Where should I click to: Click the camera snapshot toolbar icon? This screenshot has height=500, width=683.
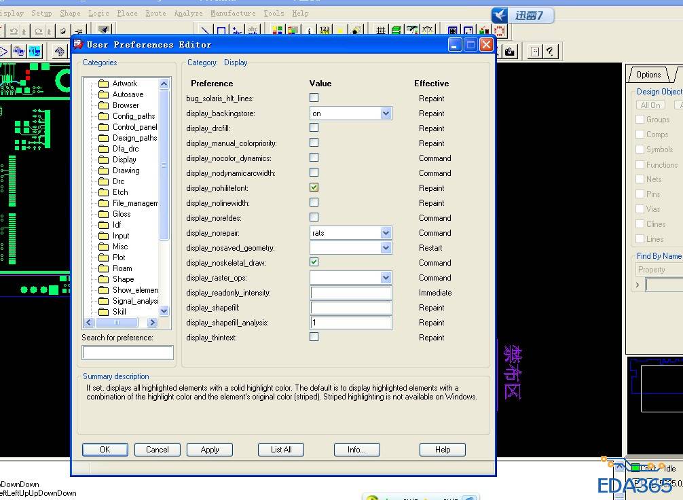coord(510,52)
